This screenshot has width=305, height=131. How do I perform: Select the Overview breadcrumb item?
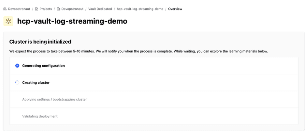(x=175, y=9)
